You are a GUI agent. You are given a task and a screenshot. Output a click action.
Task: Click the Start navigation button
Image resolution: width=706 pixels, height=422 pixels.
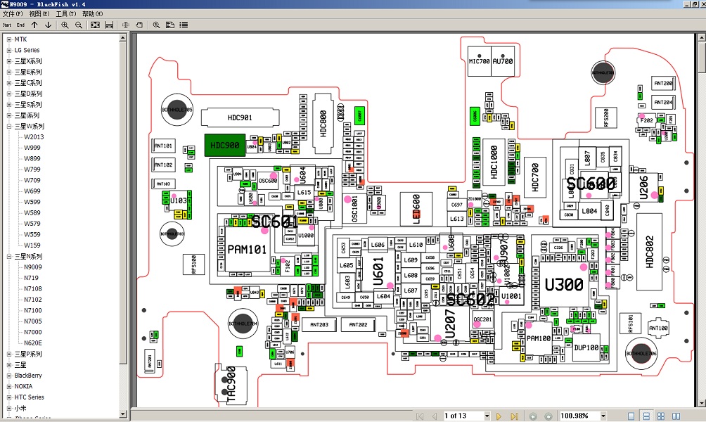pyautogui.click(x=7, y=25)
